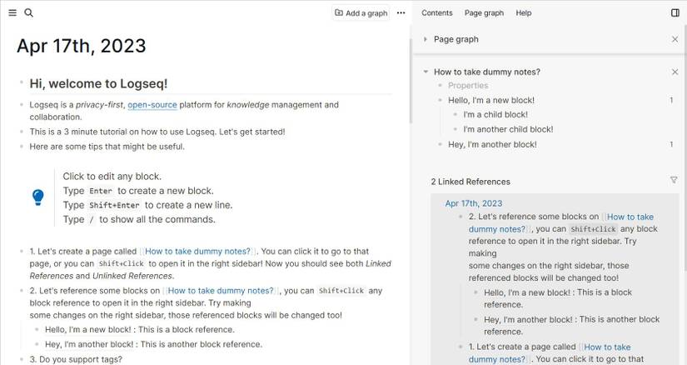Select I'm another child block! in sidebar
The image size is (687, 365).
coord(508,129)
